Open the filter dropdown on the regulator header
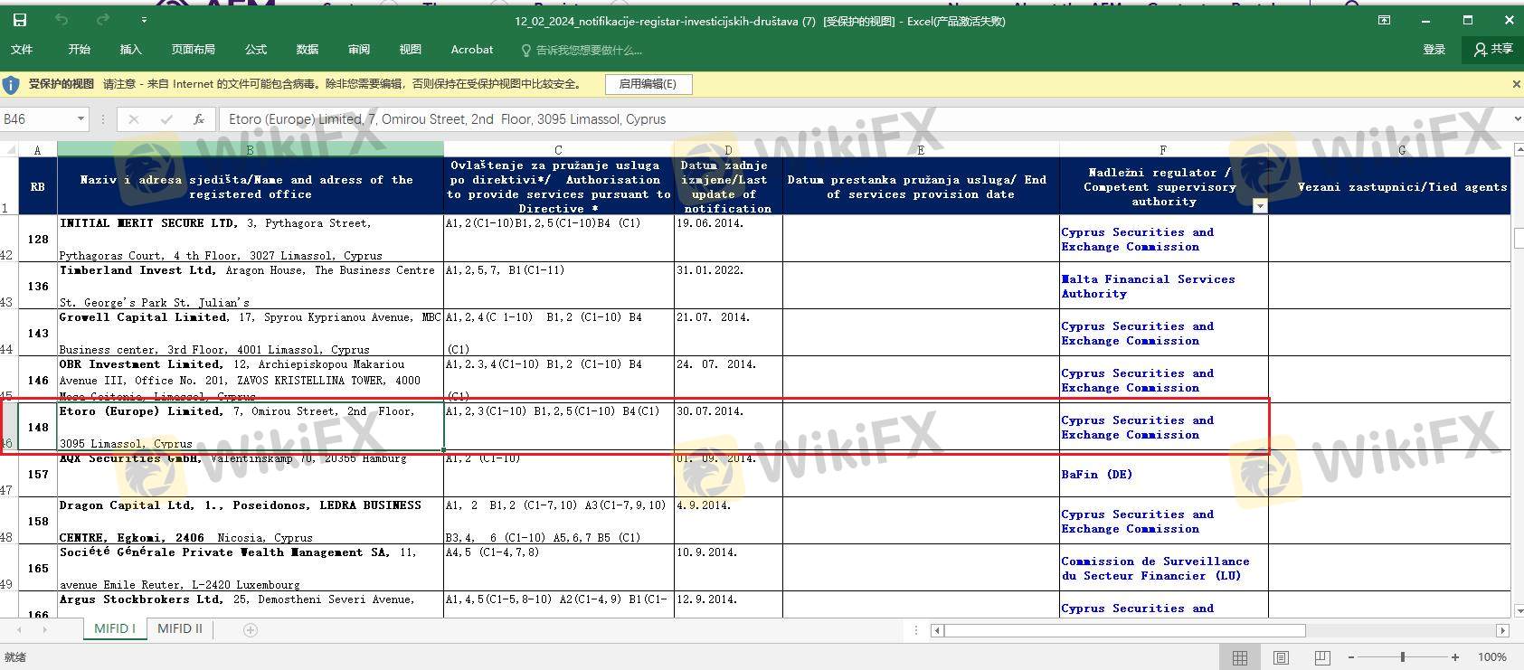 click(1259, 206)
